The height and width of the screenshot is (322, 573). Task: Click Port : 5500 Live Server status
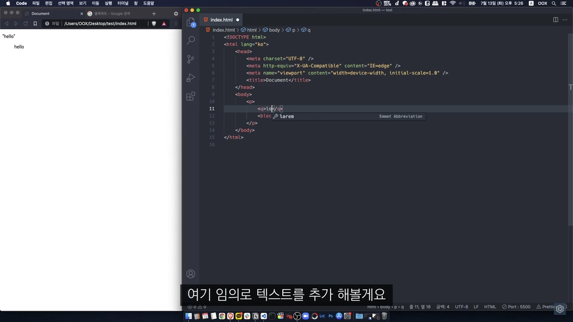(x=516, y=306)
